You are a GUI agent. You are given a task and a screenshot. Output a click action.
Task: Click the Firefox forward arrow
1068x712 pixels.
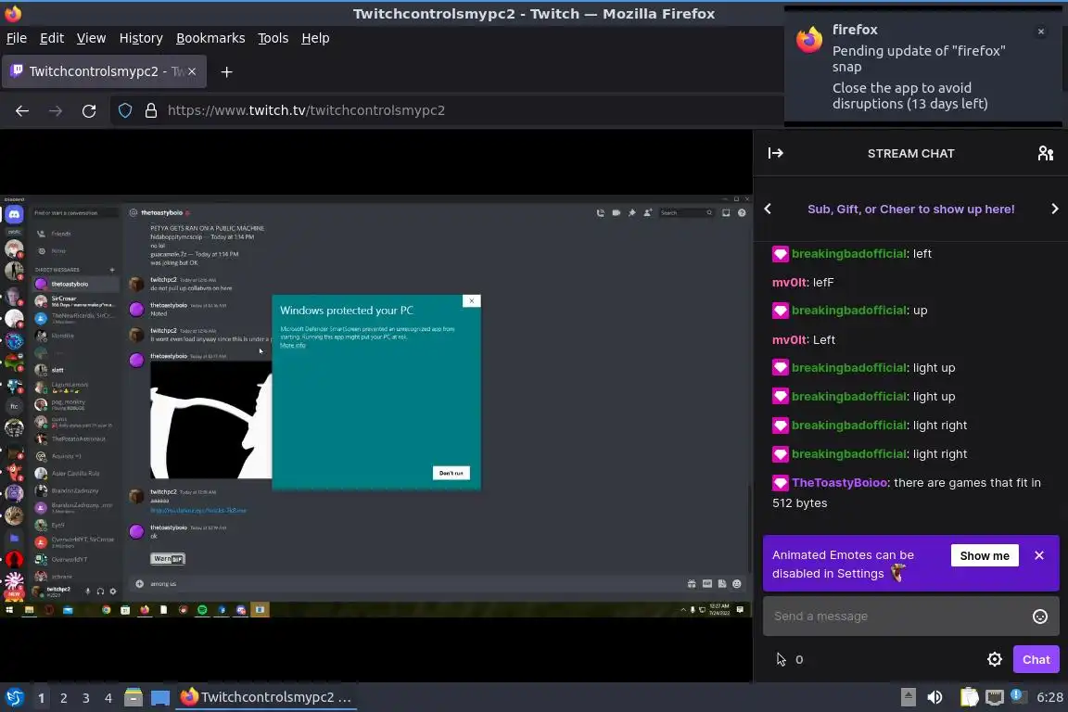coord(56,110)
